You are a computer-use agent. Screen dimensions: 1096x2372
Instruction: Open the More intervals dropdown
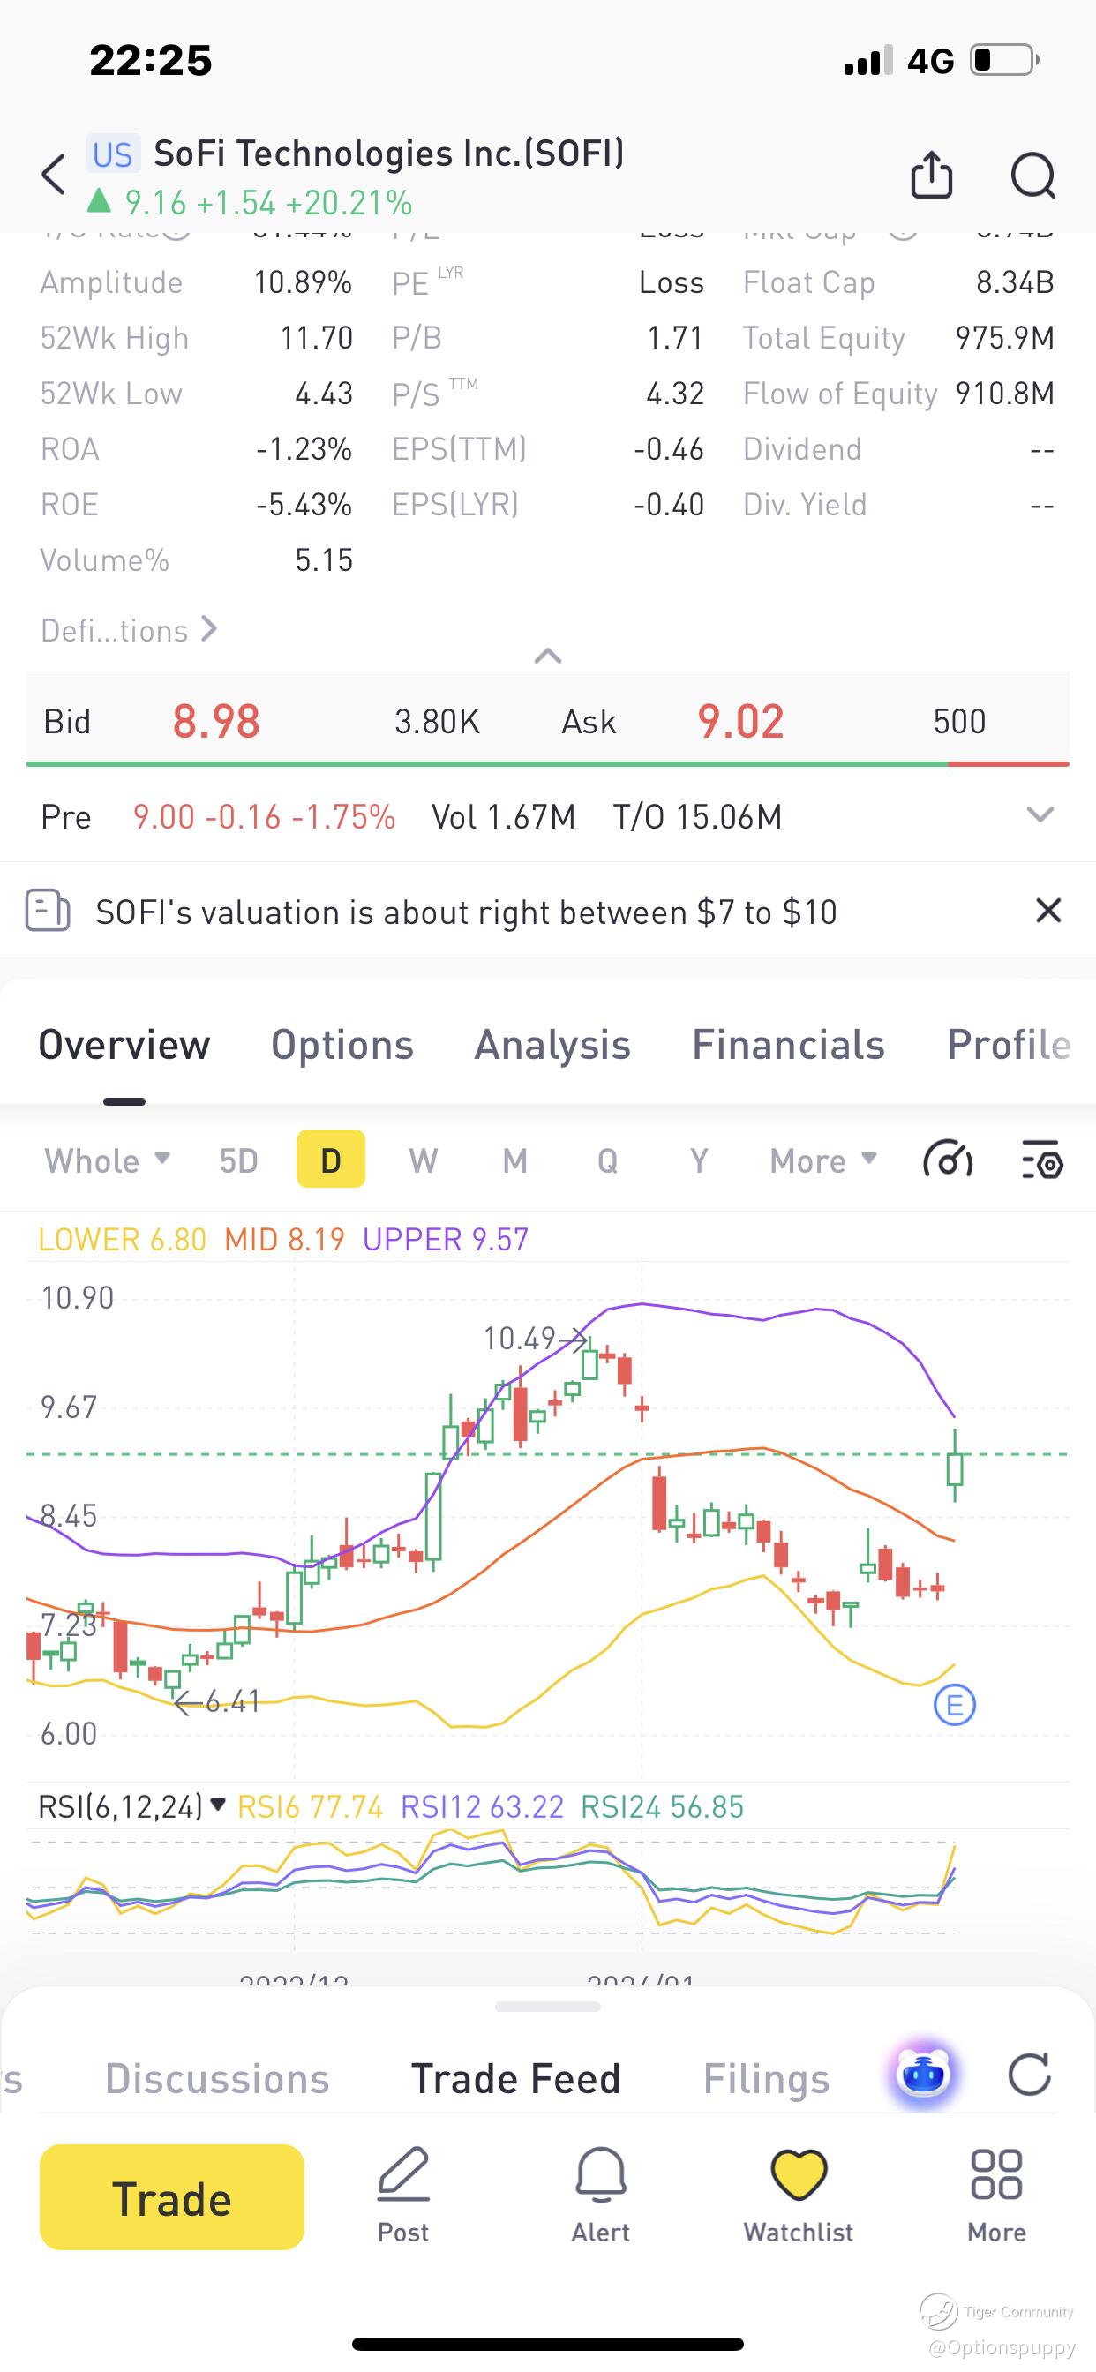(x=823, y=1160)
